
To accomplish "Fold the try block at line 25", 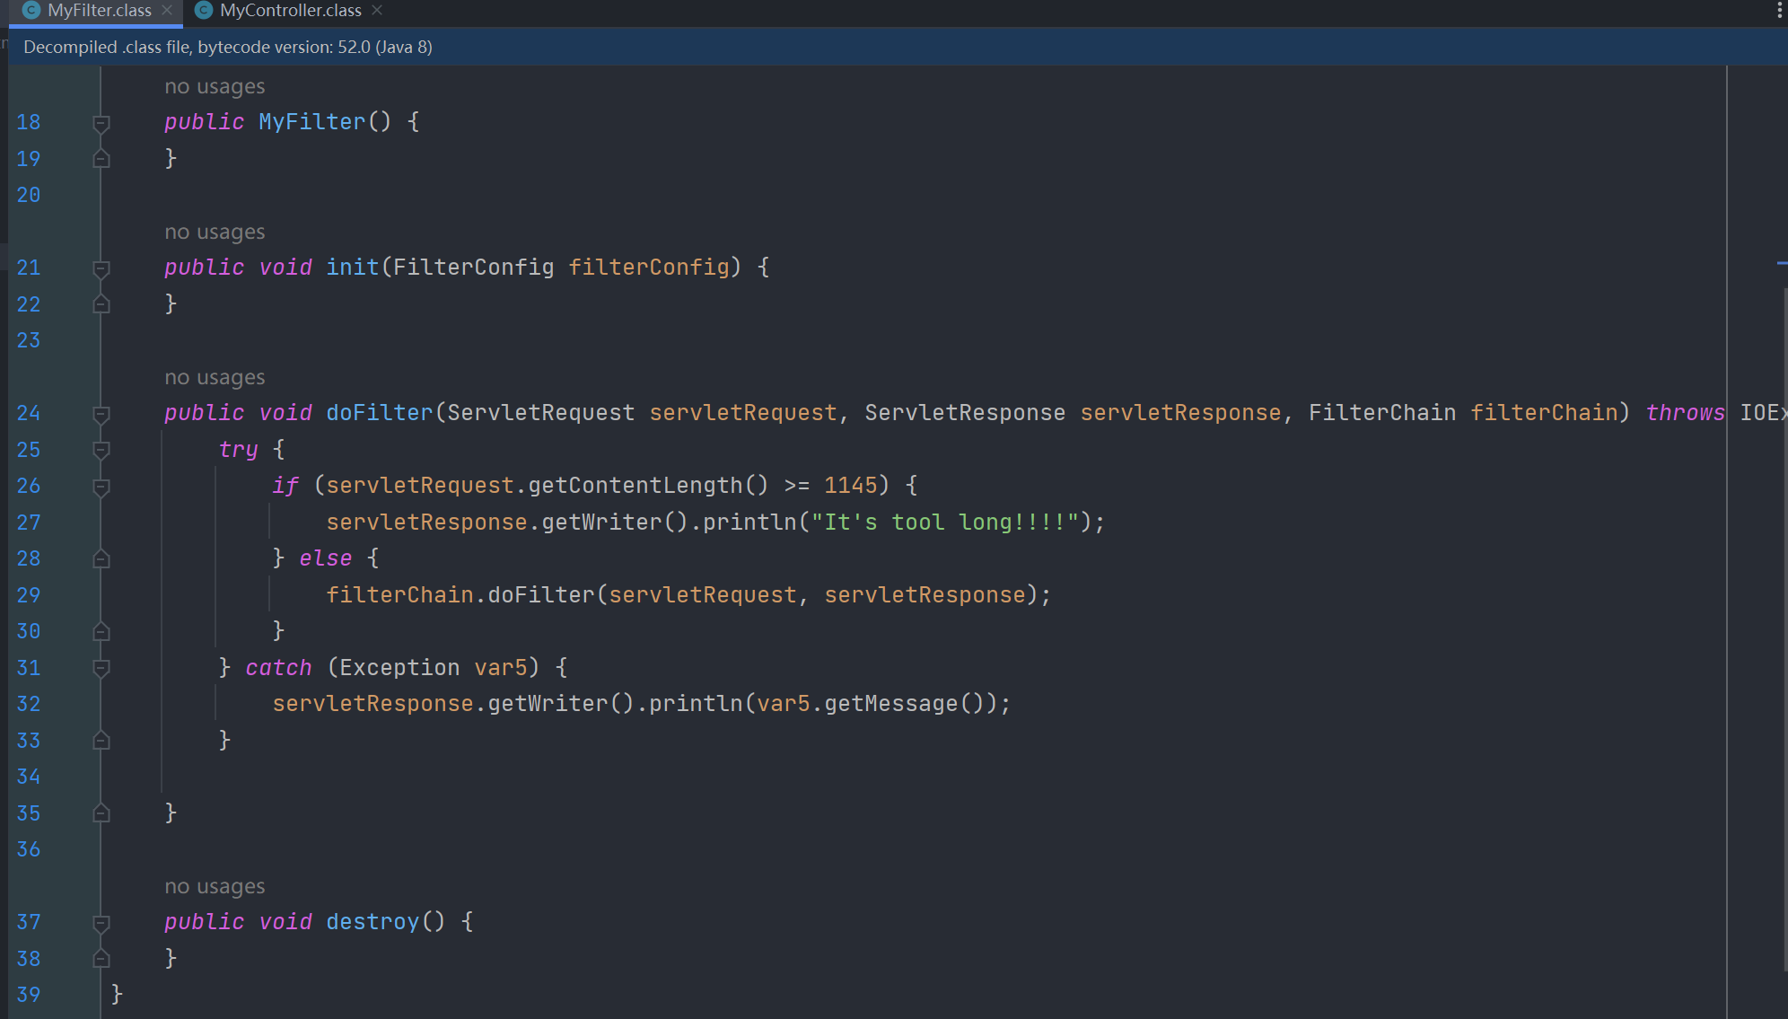I will (x=101, y=450).
